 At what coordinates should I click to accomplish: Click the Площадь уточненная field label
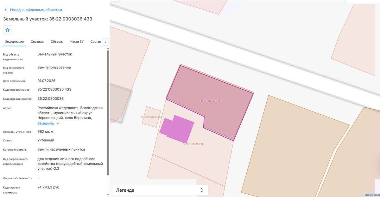point(17,132)
